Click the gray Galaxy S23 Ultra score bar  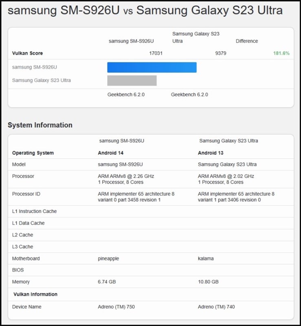pyautogui.click(x=132, y=80)
